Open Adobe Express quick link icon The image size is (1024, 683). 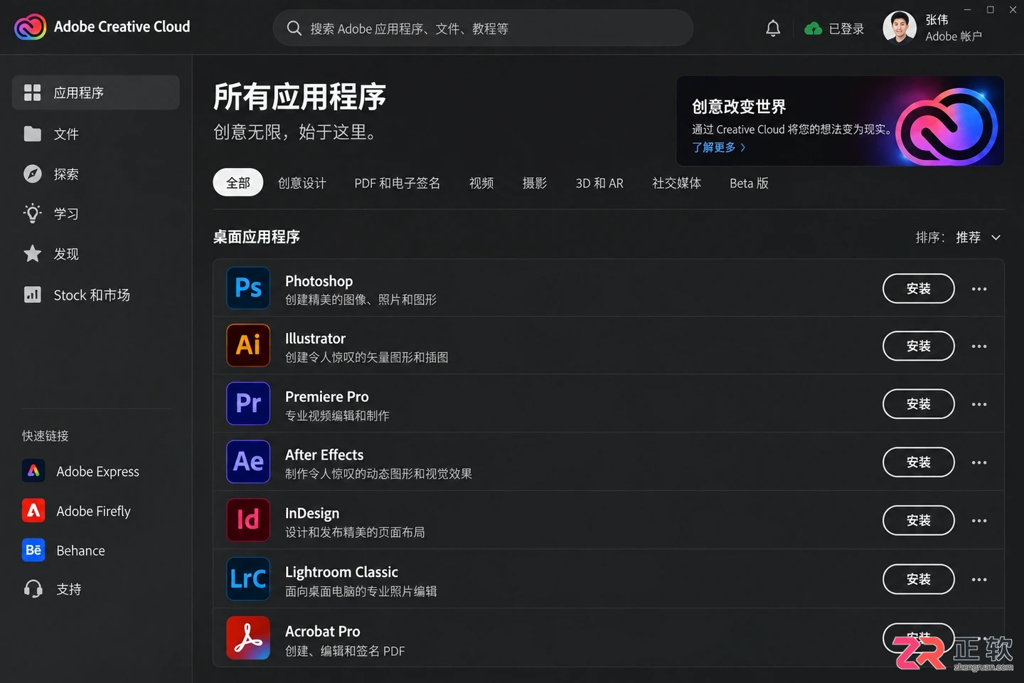click(x=33, y=471)
